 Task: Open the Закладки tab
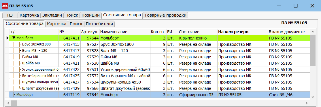pos(52,15)
